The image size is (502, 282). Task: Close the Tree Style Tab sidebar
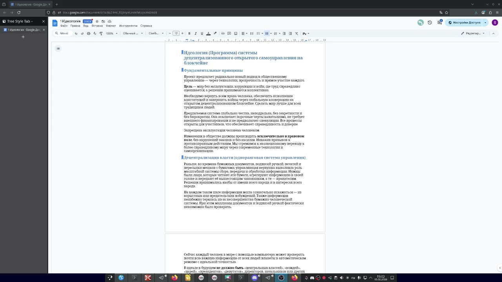(44, 21)
